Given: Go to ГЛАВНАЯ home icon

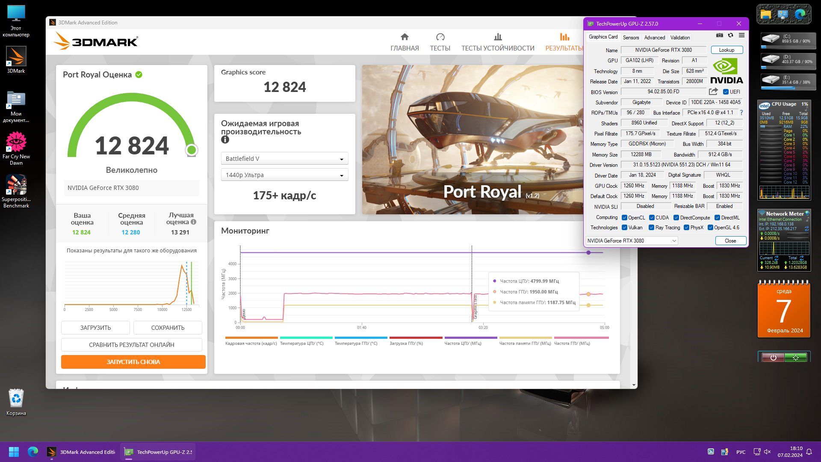Looking at the screenshot, I should tap(405, 37).
